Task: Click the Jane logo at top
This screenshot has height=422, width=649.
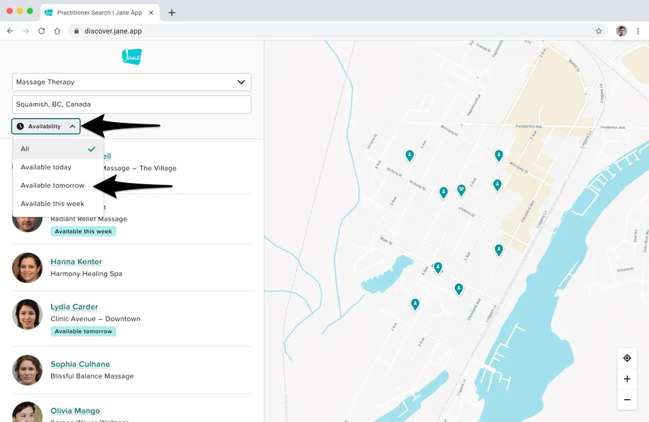Action: click(x=131, y=56)
